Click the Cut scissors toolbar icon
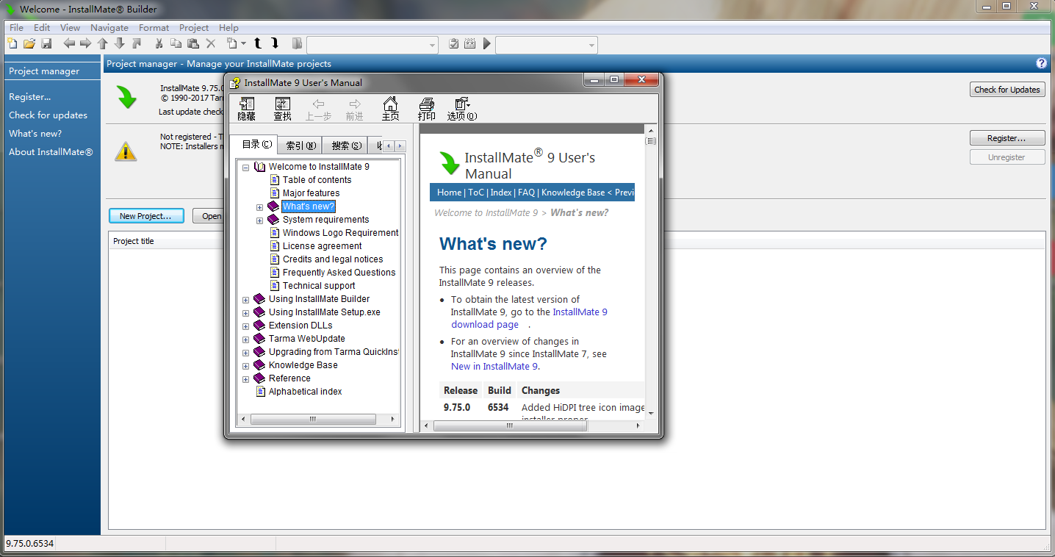 159,44
